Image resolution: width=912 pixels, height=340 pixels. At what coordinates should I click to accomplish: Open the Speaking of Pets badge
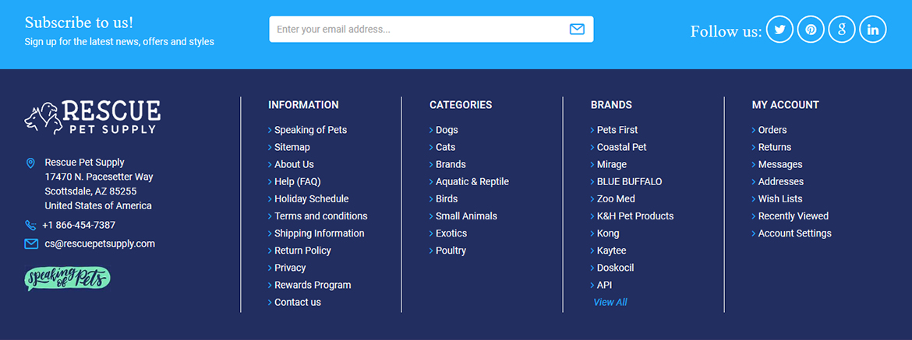click(x=68, y=279)
